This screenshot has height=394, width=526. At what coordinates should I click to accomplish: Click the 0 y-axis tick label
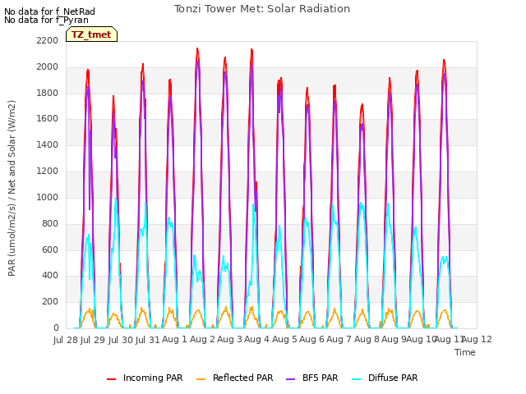point(56,328)
